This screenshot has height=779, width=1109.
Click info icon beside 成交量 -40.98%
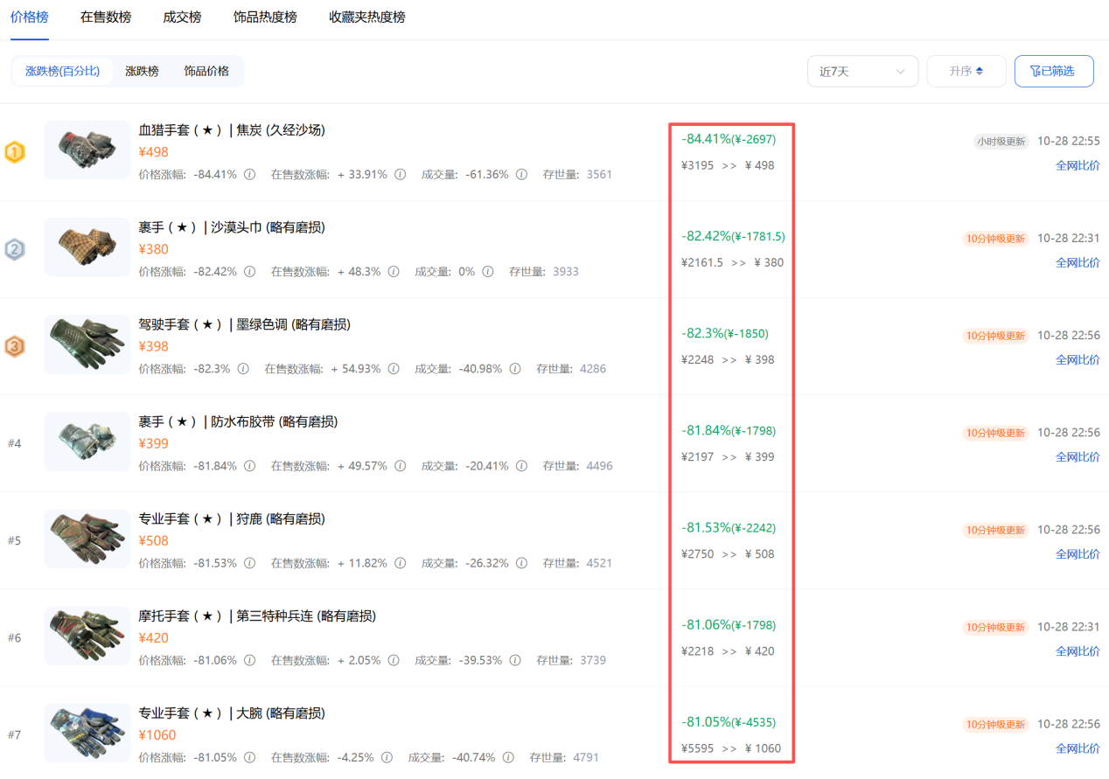[x=515, y=369]
